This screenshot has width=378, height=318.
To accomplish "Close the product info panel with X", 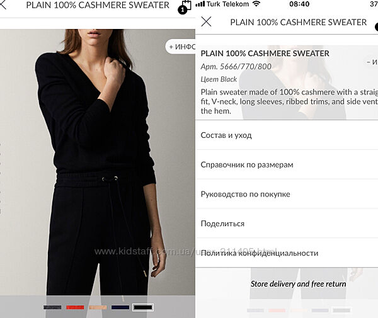I will tap(207, 21).
